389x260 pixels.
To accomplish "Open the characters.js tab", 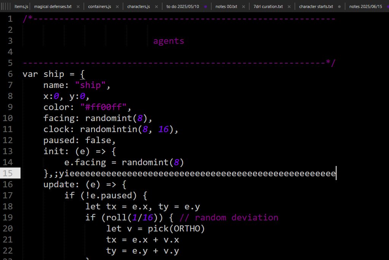I will [138, 6].
